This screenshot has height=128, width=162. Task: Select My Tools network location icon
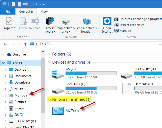click(58, 111)
